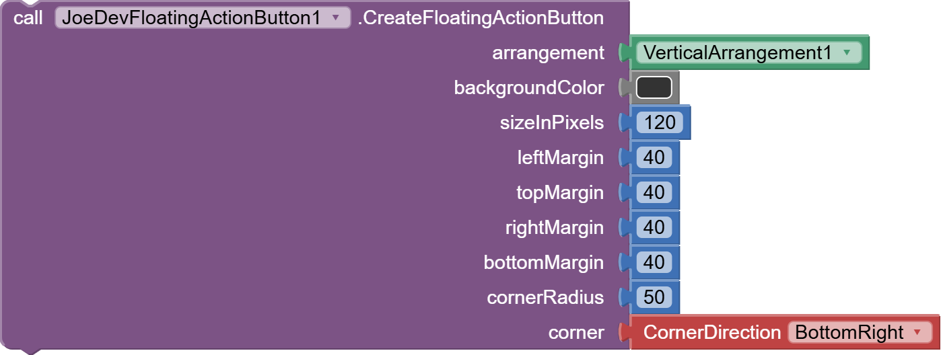The height and width of the screenshot is (355, 941).
Task: Select the green VerticalArrangement1 block edge
Action: click(x=866, y=52)
